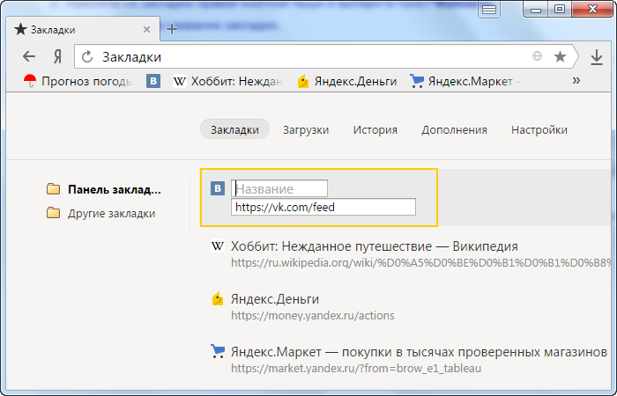Image resolution: width=617 pixels, height=396 pixels.
Task: Minimize the browser window
Action: (x=536, y=10)
